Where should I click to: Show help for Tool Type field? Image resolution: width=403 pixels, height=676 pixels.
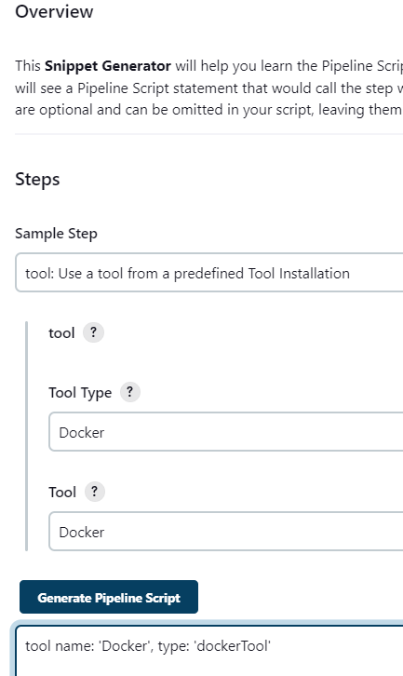click(x=129, y=392)
